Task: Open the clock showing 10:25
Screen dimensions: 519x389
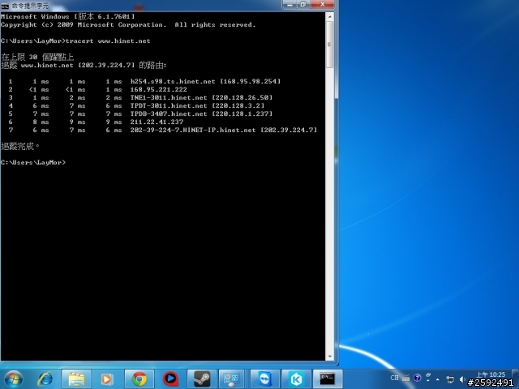Action: 491,374
